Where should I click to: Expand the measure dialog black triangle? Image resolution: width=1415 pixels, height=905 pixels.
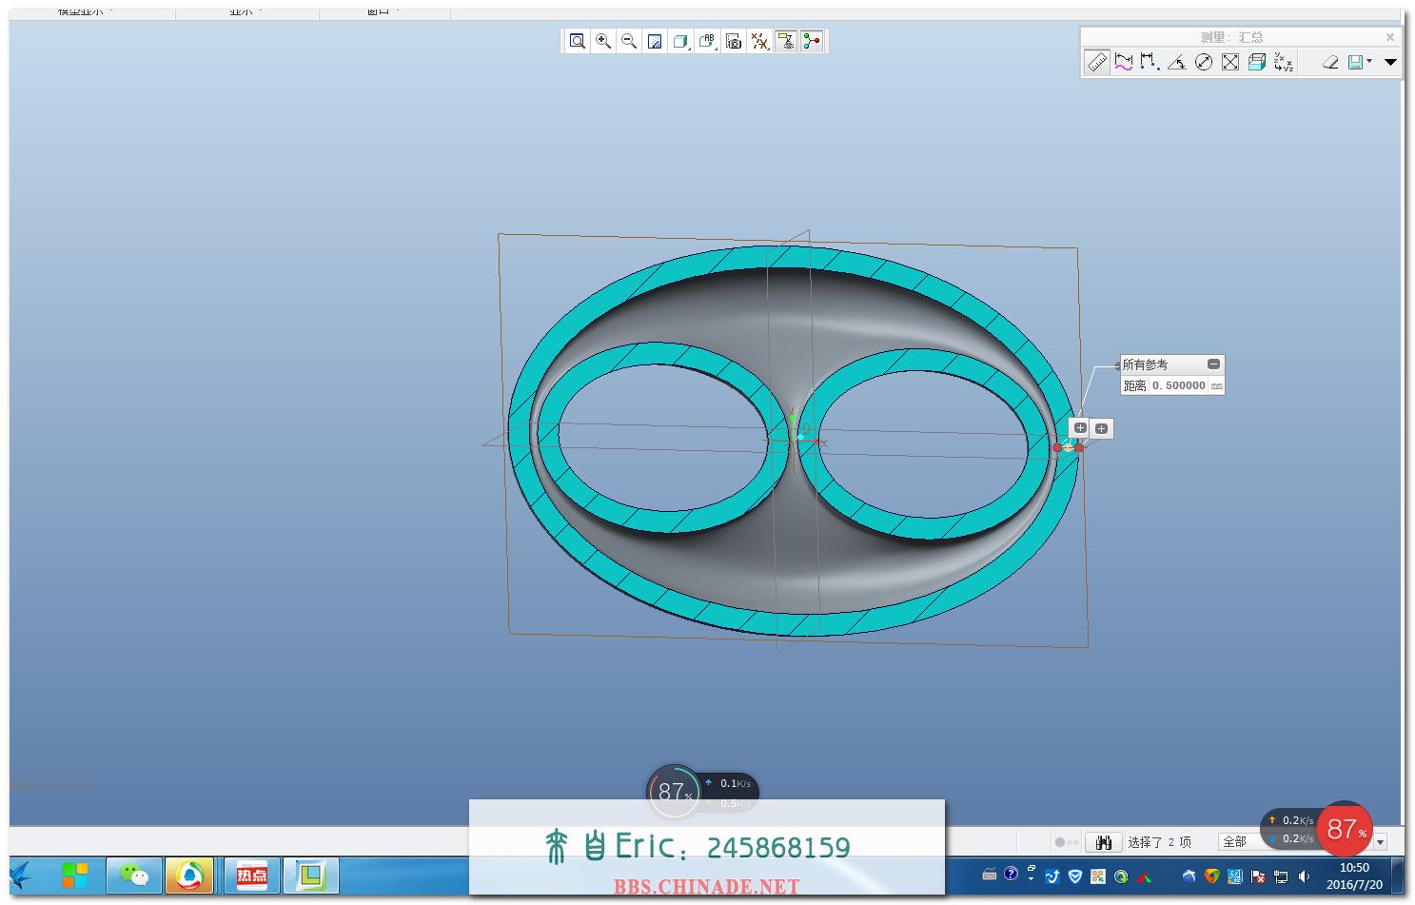click(x=1390, y=62)
